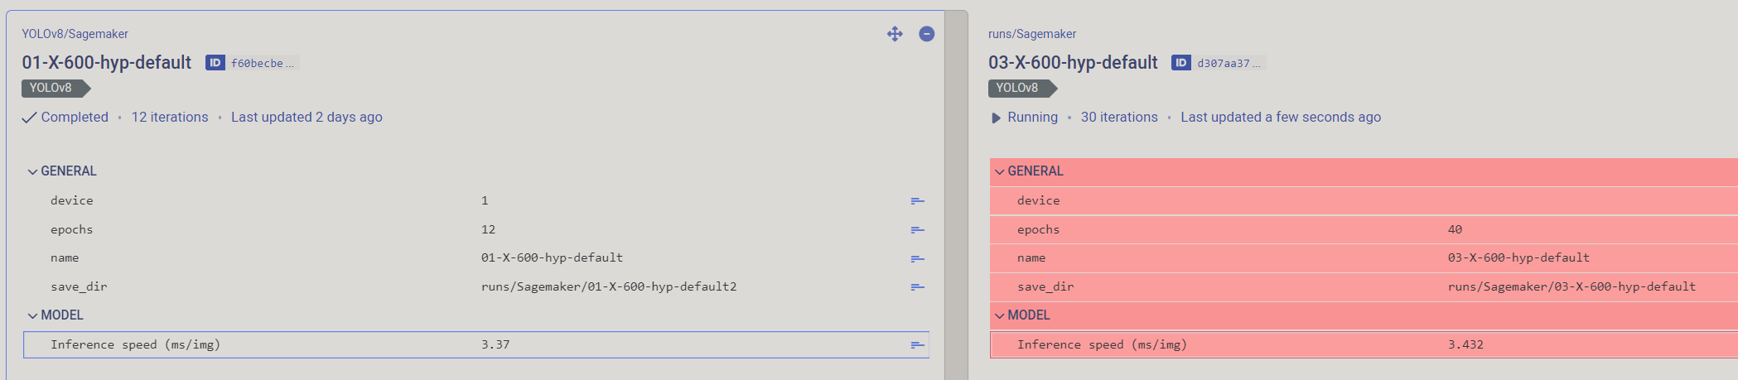Select the Inference speed value 3.432
Viewport: 1738px width, 380px height.
[1465, 344]
